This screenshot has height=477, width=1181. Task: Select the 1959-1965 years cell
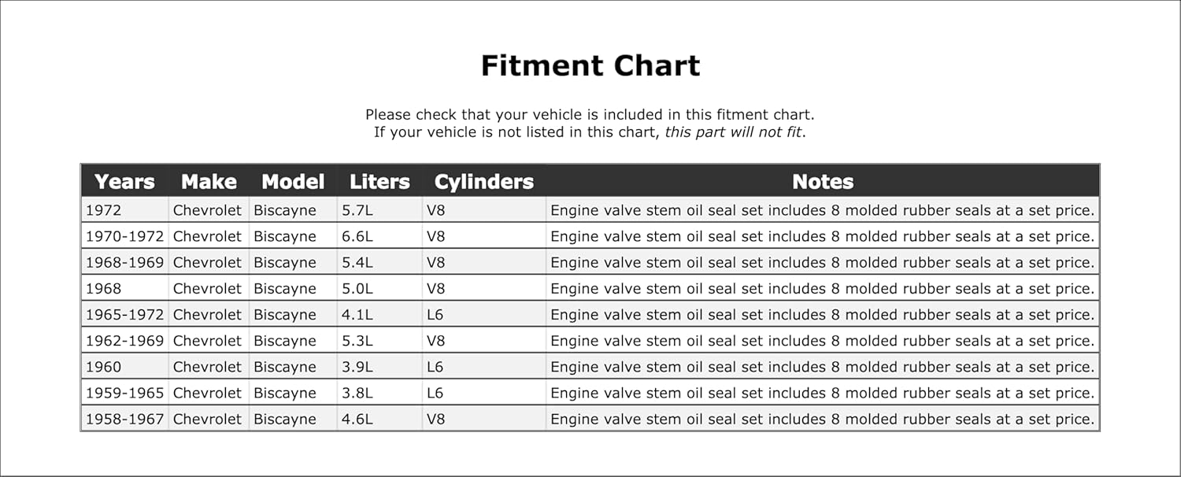[124, 393]
